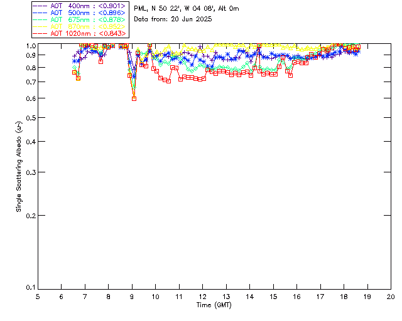Click the 16 x-axis hour label
Screen dimensions: 402x321
pyautogui.click(x=297, y=297)
